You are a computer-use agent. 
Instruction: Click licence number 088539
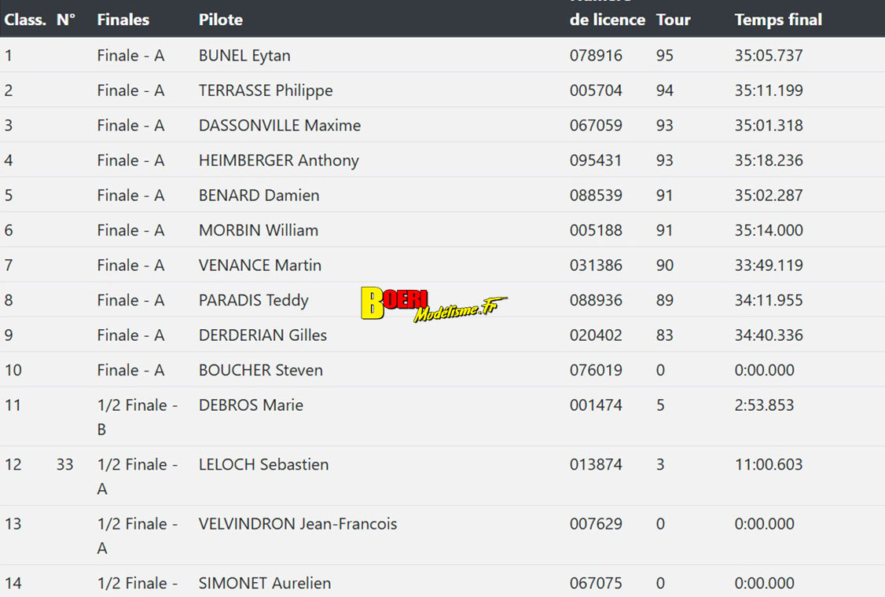click(x=596, y=196)
